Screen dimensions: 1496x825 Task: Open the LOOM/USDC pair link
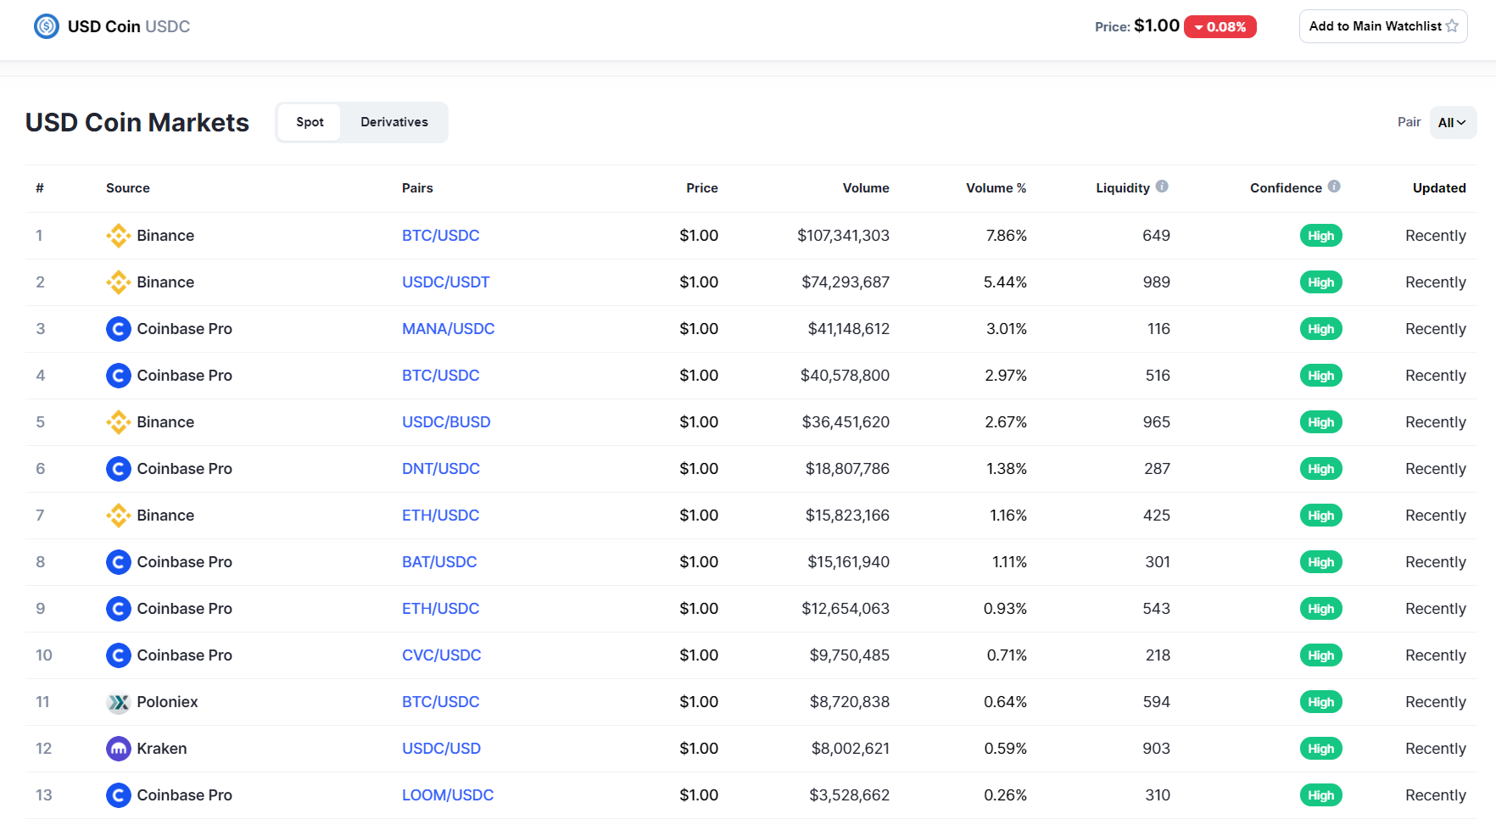pyautogui.click(x=448, y=795)
